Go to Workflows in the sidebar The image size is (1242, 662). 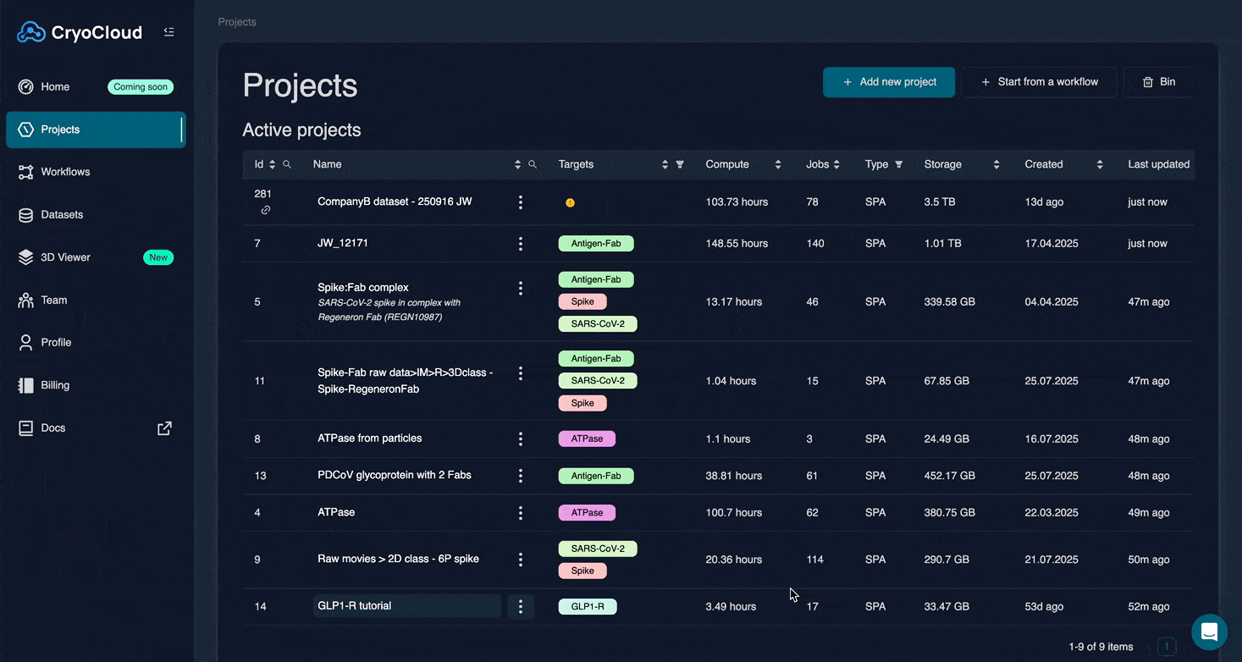tap(65, 172)
